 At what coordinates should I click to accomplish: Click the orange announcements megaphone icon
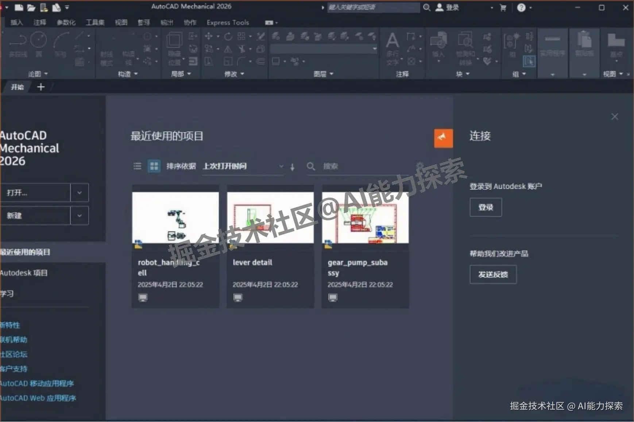tap(443, 138)
